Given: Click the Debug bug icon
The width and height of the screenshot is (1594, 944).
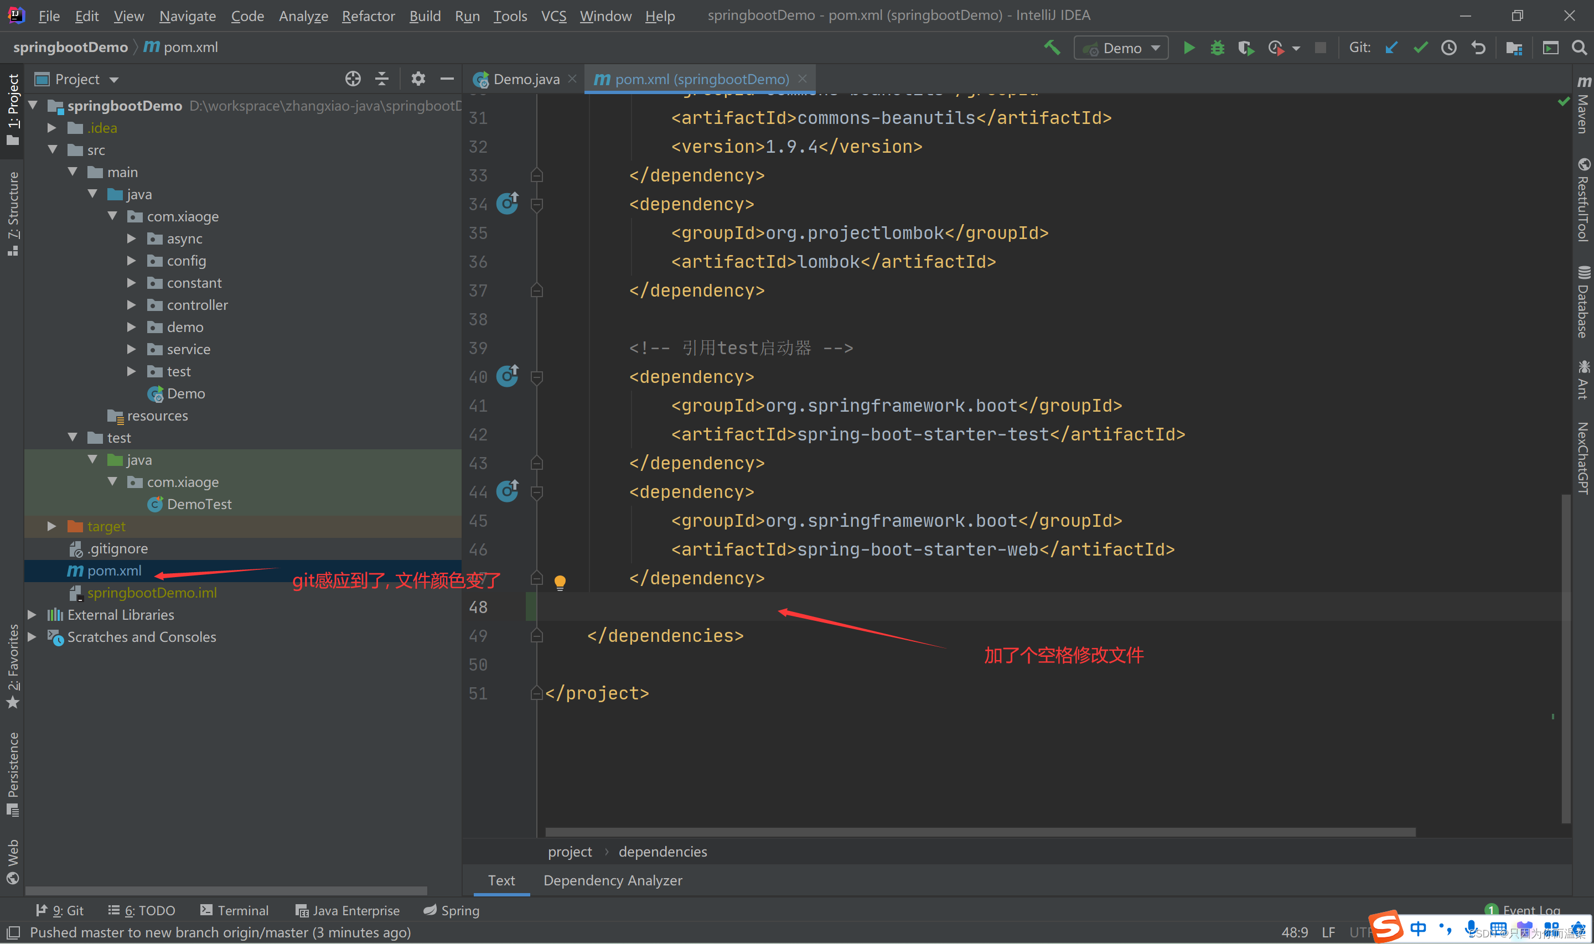Looking at the screenshot, I should [1217, 48].
